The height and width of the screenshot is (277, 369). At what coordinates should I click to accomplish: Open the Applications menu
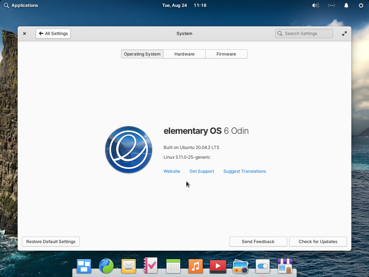tap(21, 5)
